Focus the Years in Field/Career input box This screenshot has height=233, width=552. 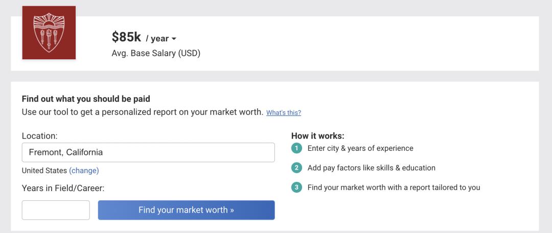click(56, 210)
